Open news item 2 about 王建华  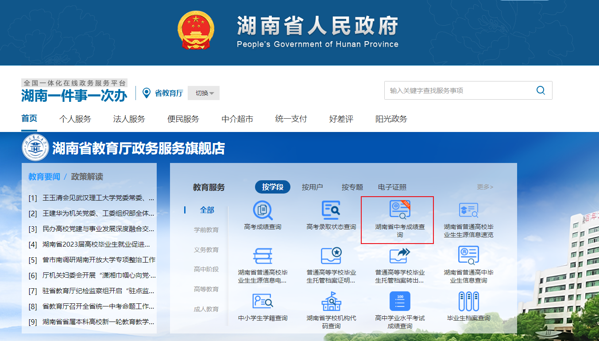pos(92,213)
